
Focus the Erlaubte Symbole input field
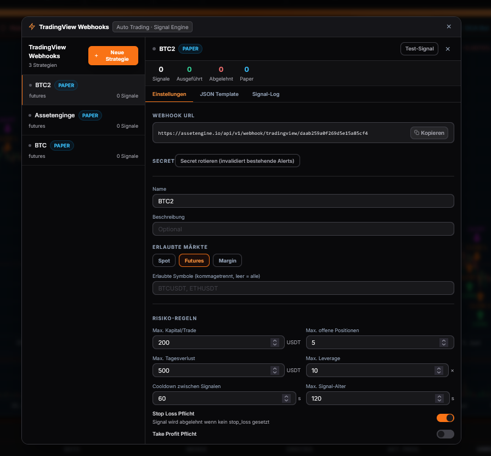pyautogui.click(x=303, y=288)
